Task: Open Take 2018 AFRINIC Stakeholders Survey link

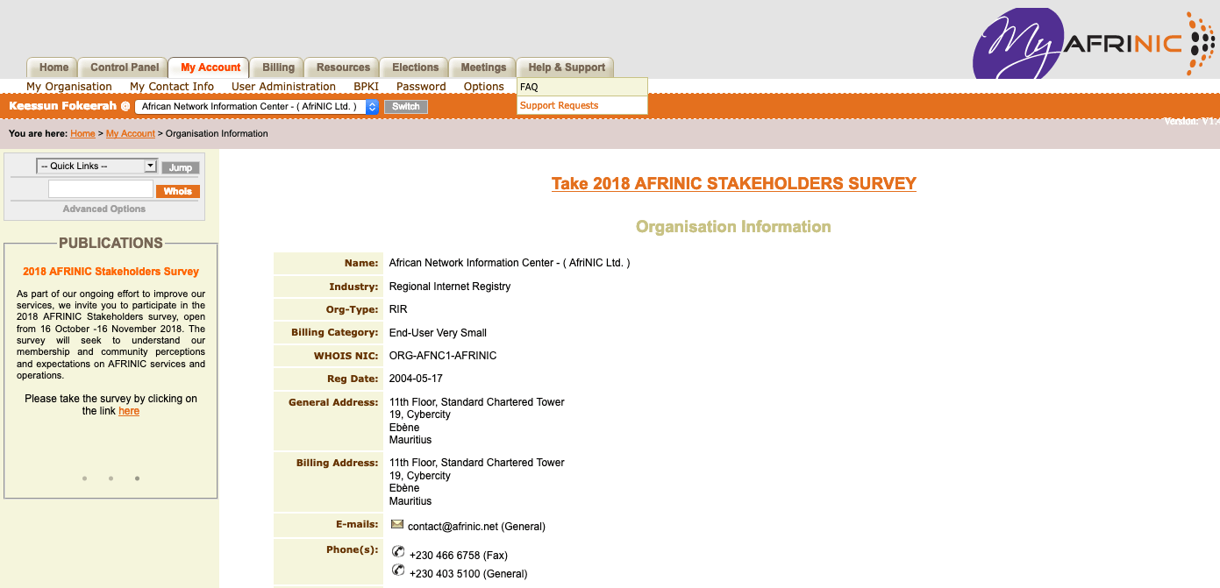Action: click(734, 184)
